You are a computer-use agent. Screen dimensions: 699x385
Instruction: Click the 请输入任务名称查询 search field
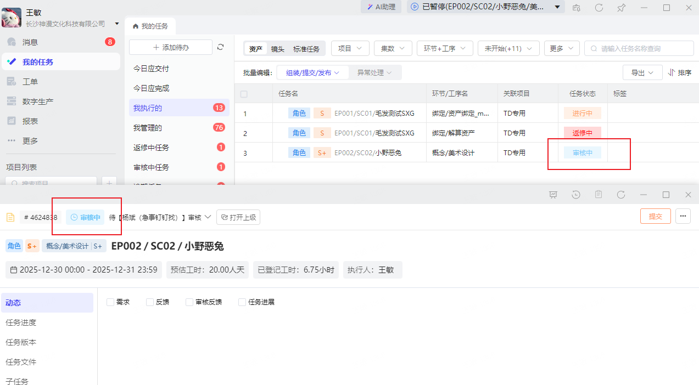[639, 48]
